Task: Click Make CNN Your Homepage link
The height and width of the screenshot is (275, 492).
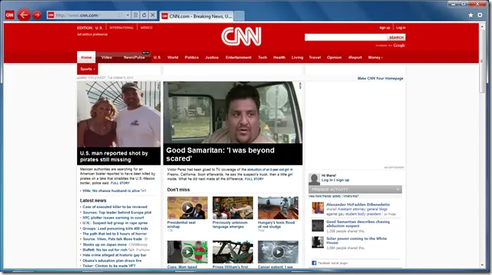Action: point(380,78)
